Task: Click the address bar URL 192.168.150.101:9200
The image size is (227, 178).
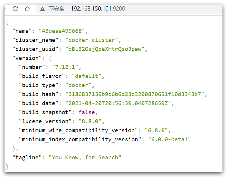Action: coord(98,9)
